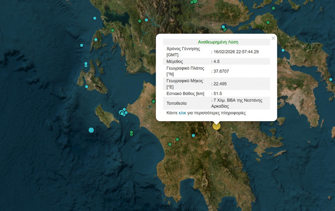Click the green marker just left of the popup
Image resolution: width=335 pixels, height=211 pixels.
point(153,101)
